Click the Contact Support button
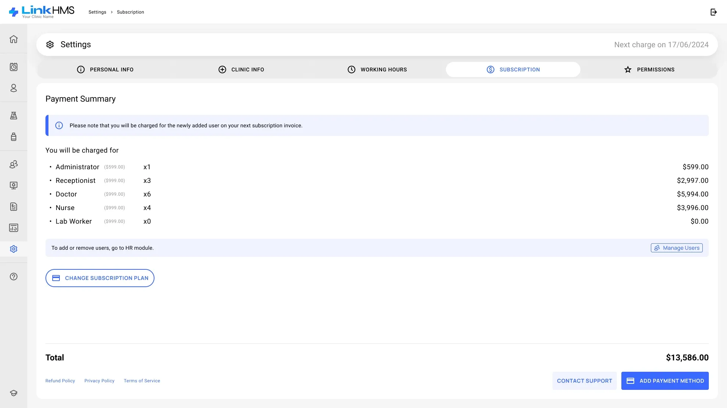Screen dimensions: 727x408 (x=584, y=381)
